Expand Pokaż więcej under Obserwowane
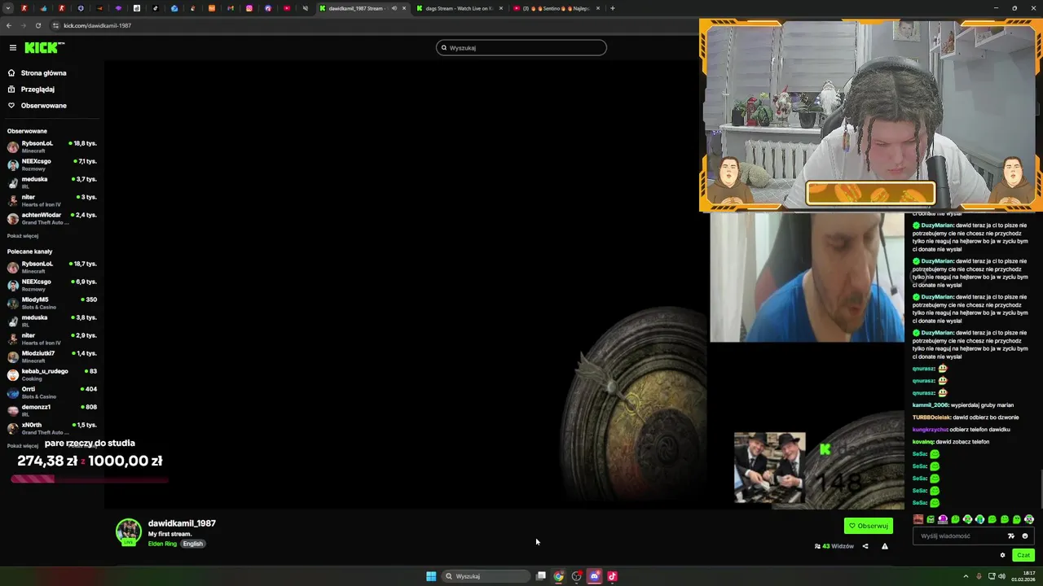This screenshot has height=586, width=1043. pyautogui.click(x=23, y=236)
